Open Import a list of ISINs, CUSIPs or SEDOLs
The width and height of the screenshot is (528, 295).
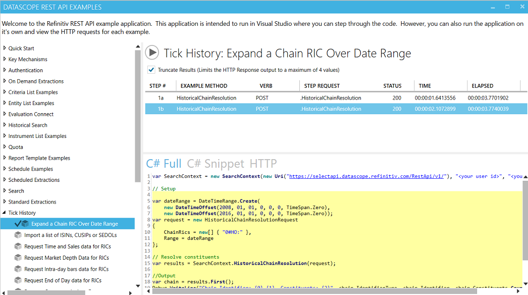point(70,235)
